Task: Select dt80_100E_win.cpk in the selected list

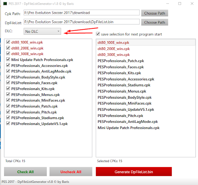Action: (x=146, y=43)
